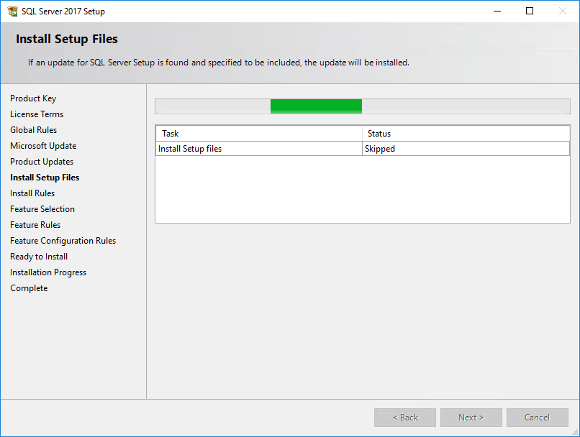Image resolution: width=580 pixels, height=437 pixels.
Task: Maximize the SQL Server 2017 Setup window
Action: pyautogui.click(x=530, y=11)
